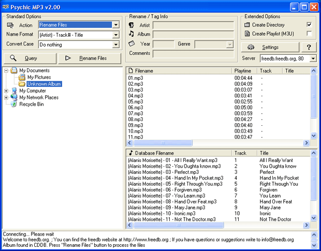Click the 'Album found in CDDB' status line
Viewport: 321px width, 251px height.
click(x=74, y=245)
